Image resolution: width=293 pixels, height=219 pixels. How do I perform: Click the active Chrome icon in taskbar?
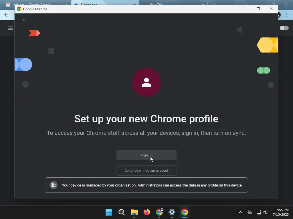pos(185,212)
